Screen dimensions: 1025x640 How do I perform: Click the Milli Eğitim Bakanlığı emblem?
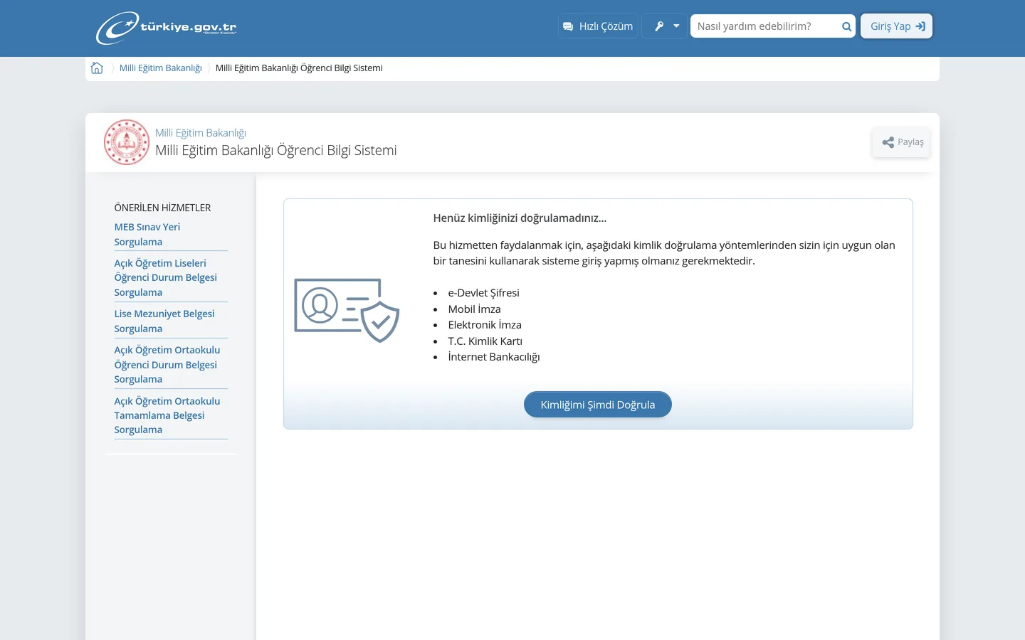[x=127, y=142]
